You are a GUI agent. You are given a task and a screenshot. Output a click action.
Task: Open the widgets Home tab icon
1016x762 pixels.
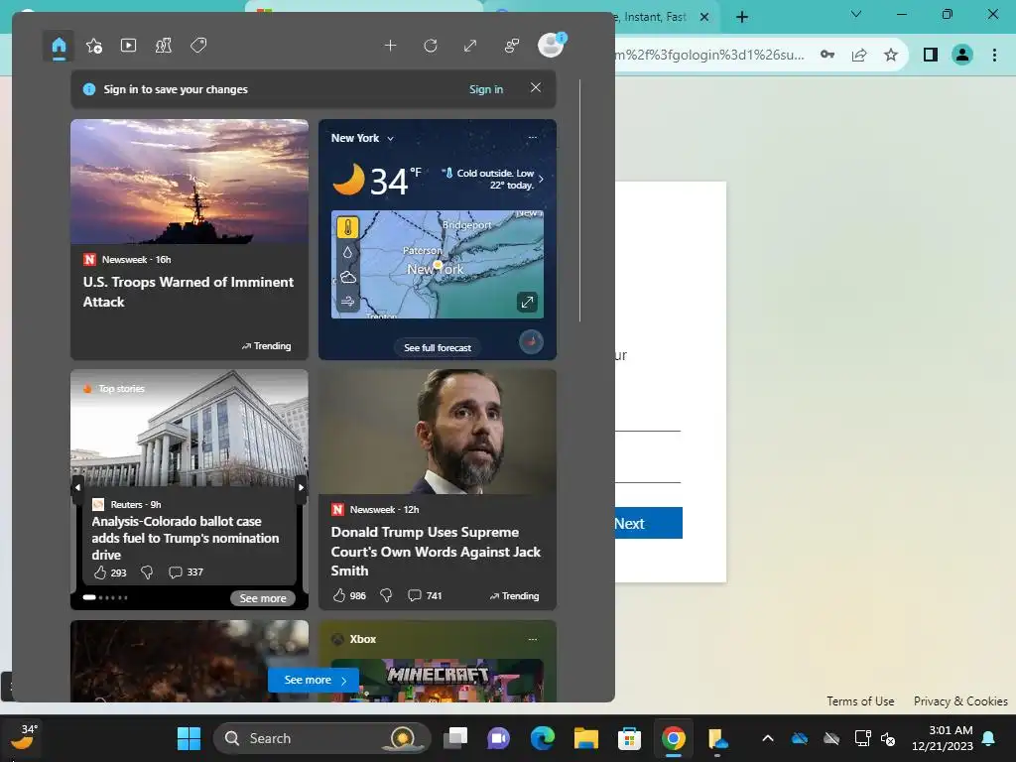(59, 46)
